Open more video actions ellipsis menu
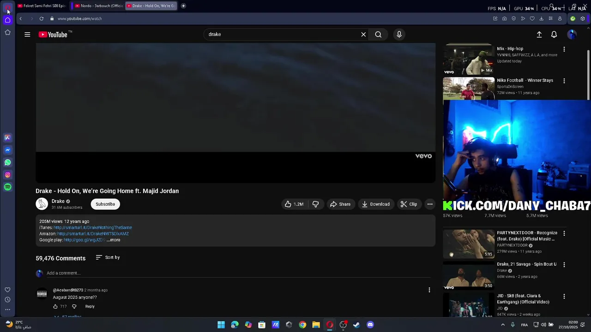The height and width of the screenshot is (332, 591). pyautogui.click(x=430, y=204)
